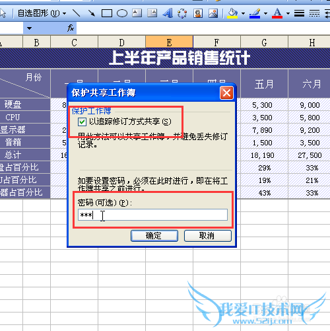Viewport: 330px width, 331px height.
Task: Click the 五月 header cell
Action: click(264, 84)
